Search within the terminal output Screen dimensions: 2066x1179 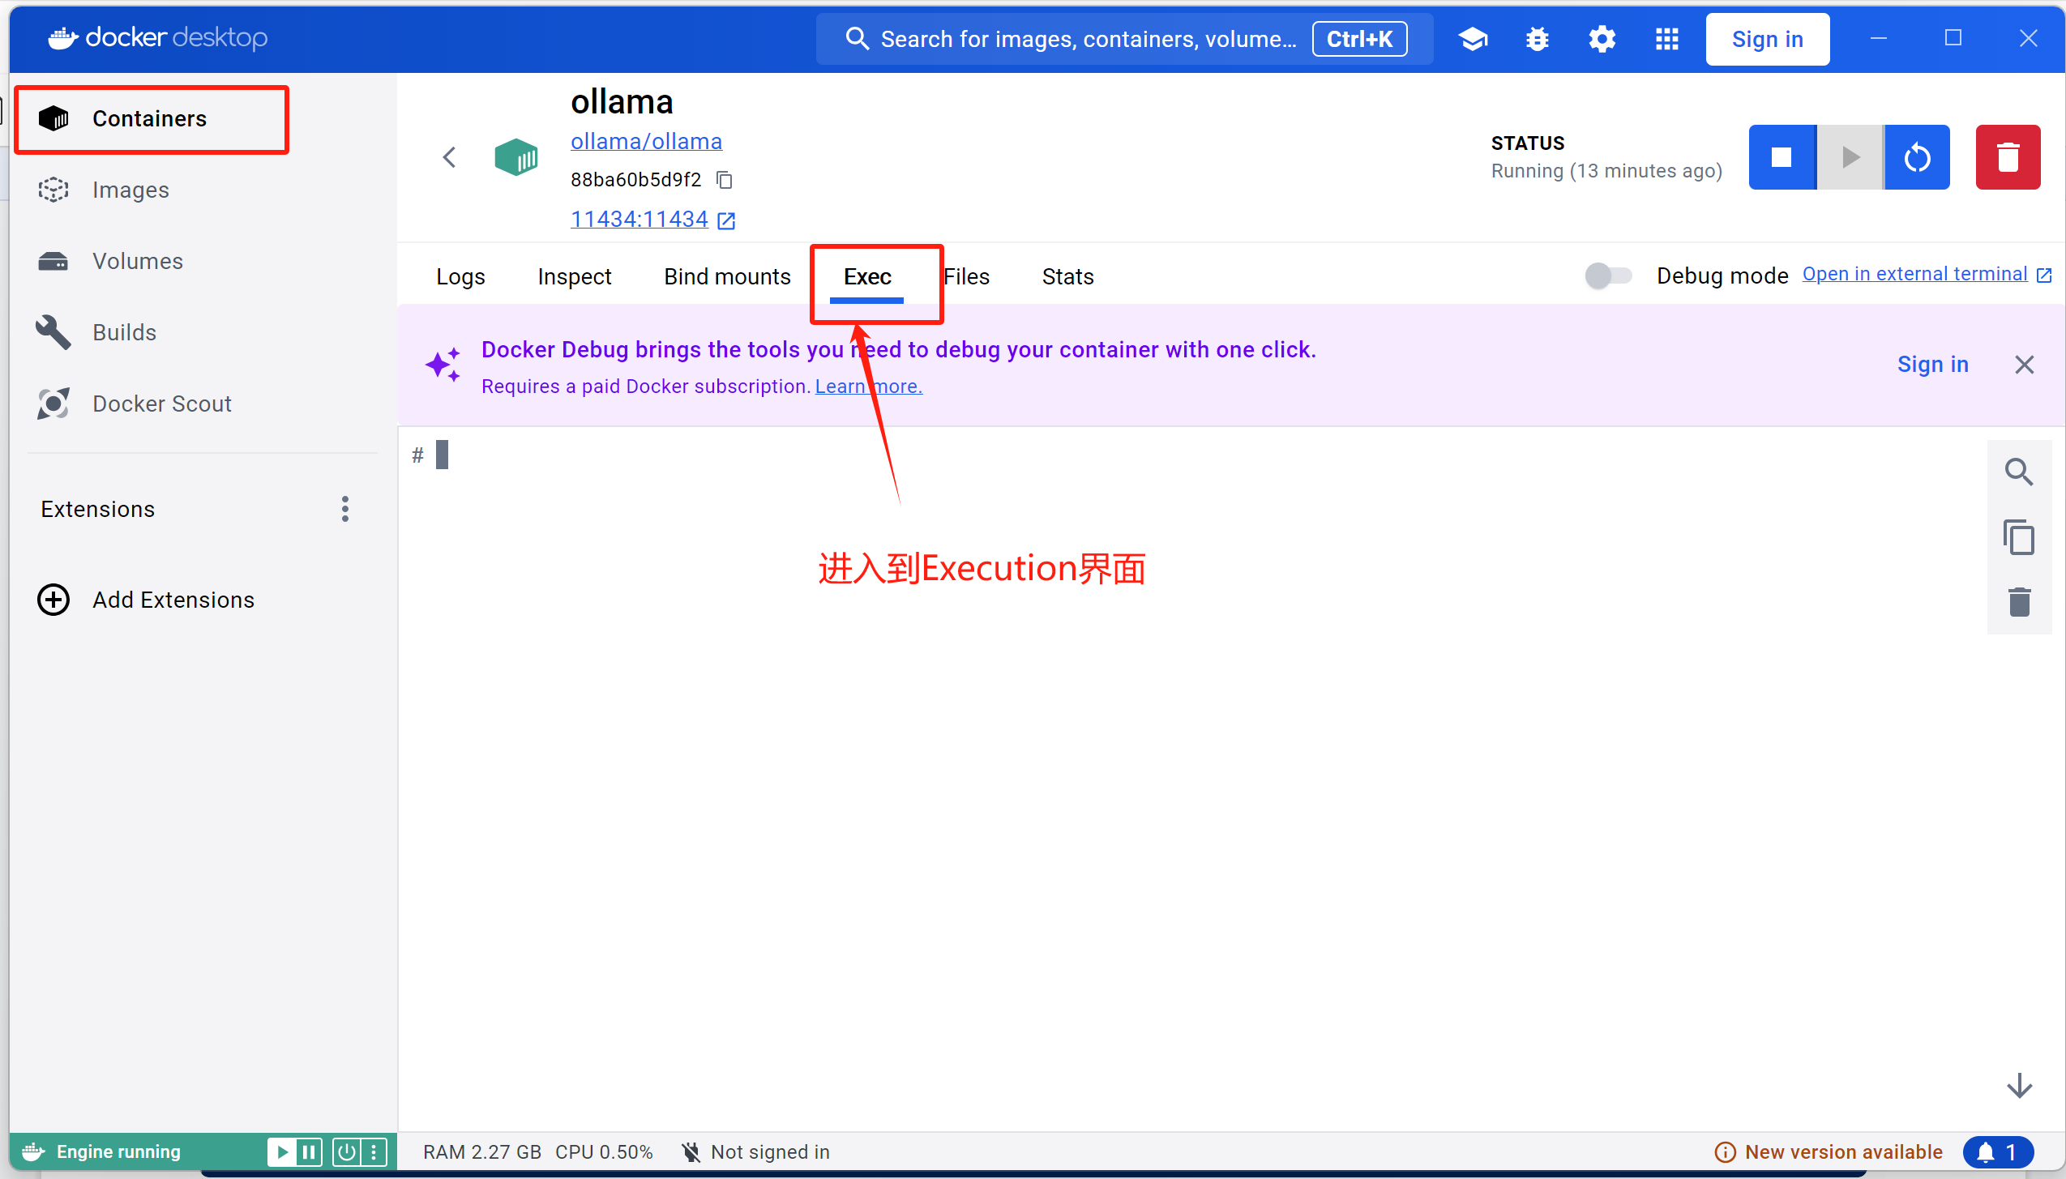[x=2018, y=472]
